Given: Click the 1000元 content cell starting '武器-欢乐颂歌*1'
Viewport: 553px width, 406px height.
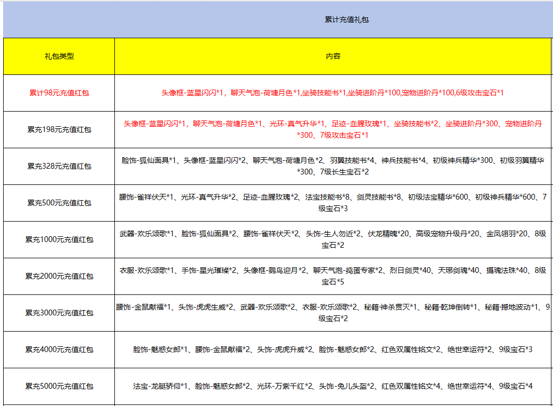Looking at the screenshot, I should (x=333, y=239).
